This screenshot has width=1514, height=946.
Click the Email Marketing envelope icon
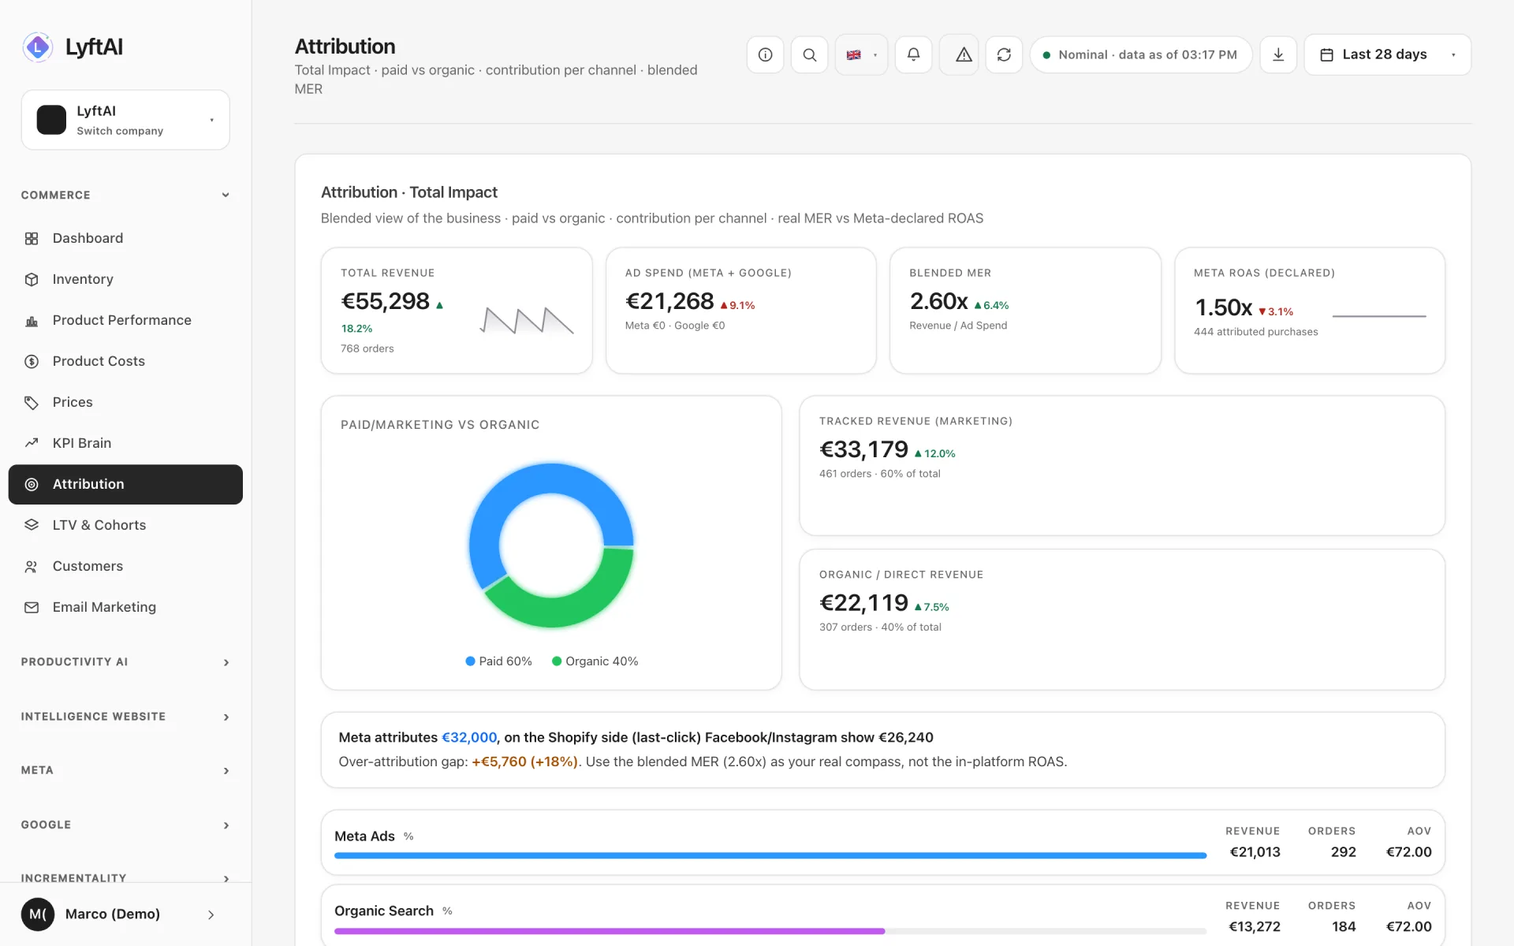click(32, 607)
